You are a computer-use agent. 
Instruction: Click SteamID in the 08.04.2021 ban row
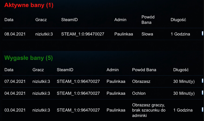[83, 34]
